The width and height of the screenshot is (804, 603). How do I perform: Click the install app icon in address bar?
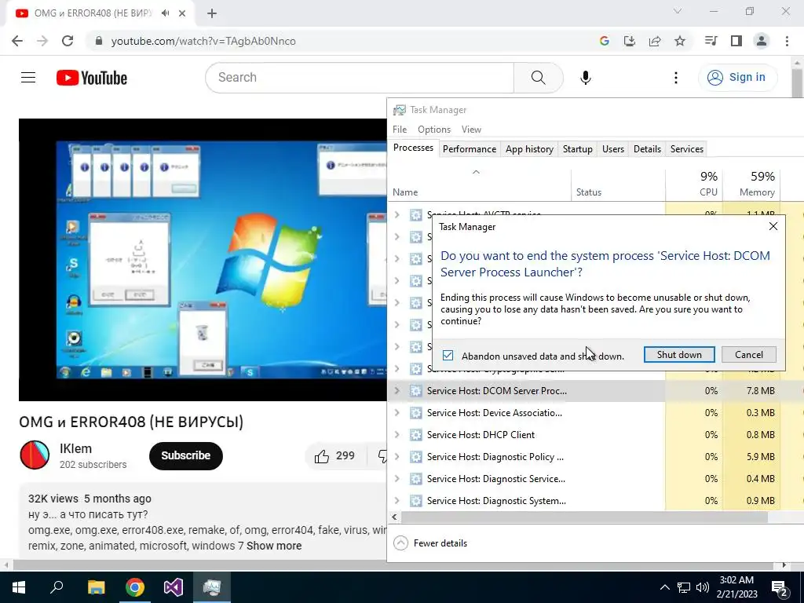[x=629, y=41]
